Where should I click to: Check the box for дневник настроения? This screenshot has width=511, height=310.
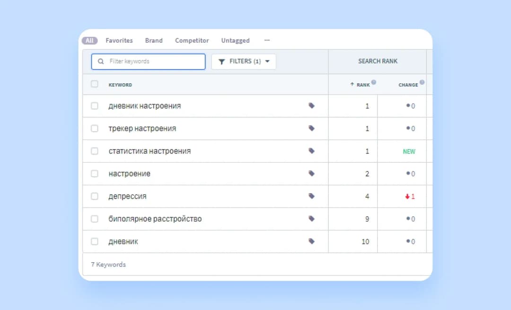click(x=95, y=106)
